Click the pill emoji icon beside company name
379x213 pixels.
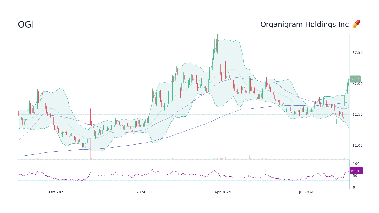point(356,24)
